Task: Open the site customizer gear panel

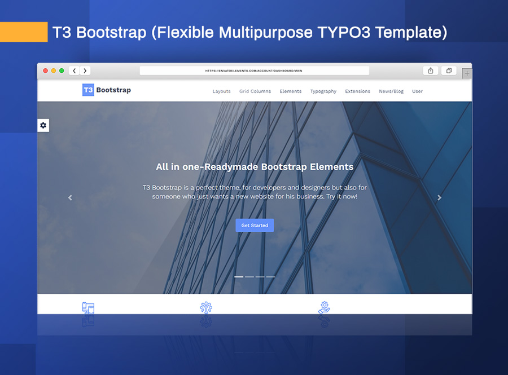Action: pos(43,125)
